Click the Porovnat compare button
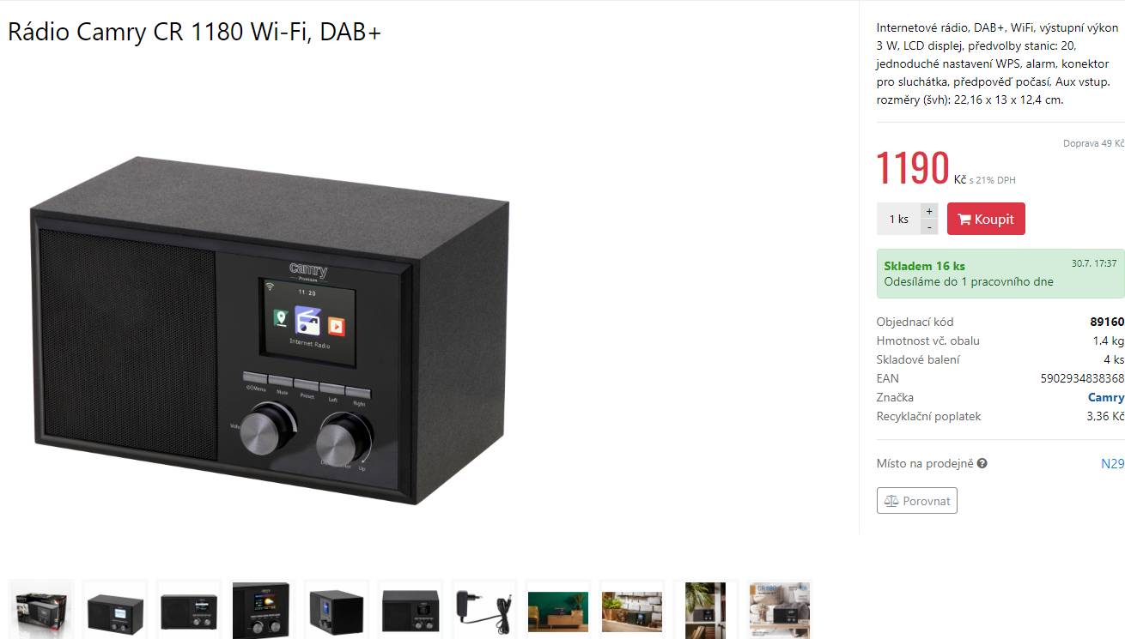1125x639 pixels. point(917,501)
